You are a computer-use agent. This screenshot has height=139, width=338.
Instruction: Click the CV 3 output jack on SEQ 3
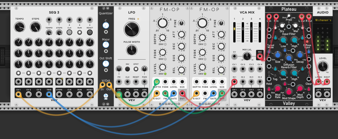(39, 94)
